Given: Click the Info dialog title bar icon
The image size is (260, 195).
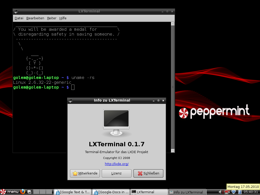Looking at the screenshot, I should point(70,101).
